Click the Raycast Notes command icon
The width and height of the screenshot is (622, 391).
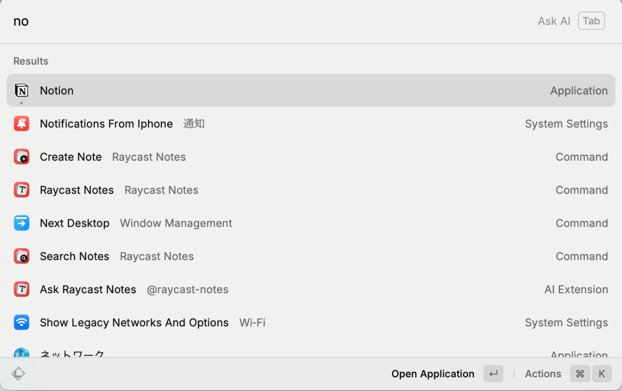pyautogui.click(x=21, y=190)
